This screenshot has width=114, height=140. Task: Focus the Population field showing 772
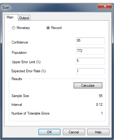(x=90, y=51)
